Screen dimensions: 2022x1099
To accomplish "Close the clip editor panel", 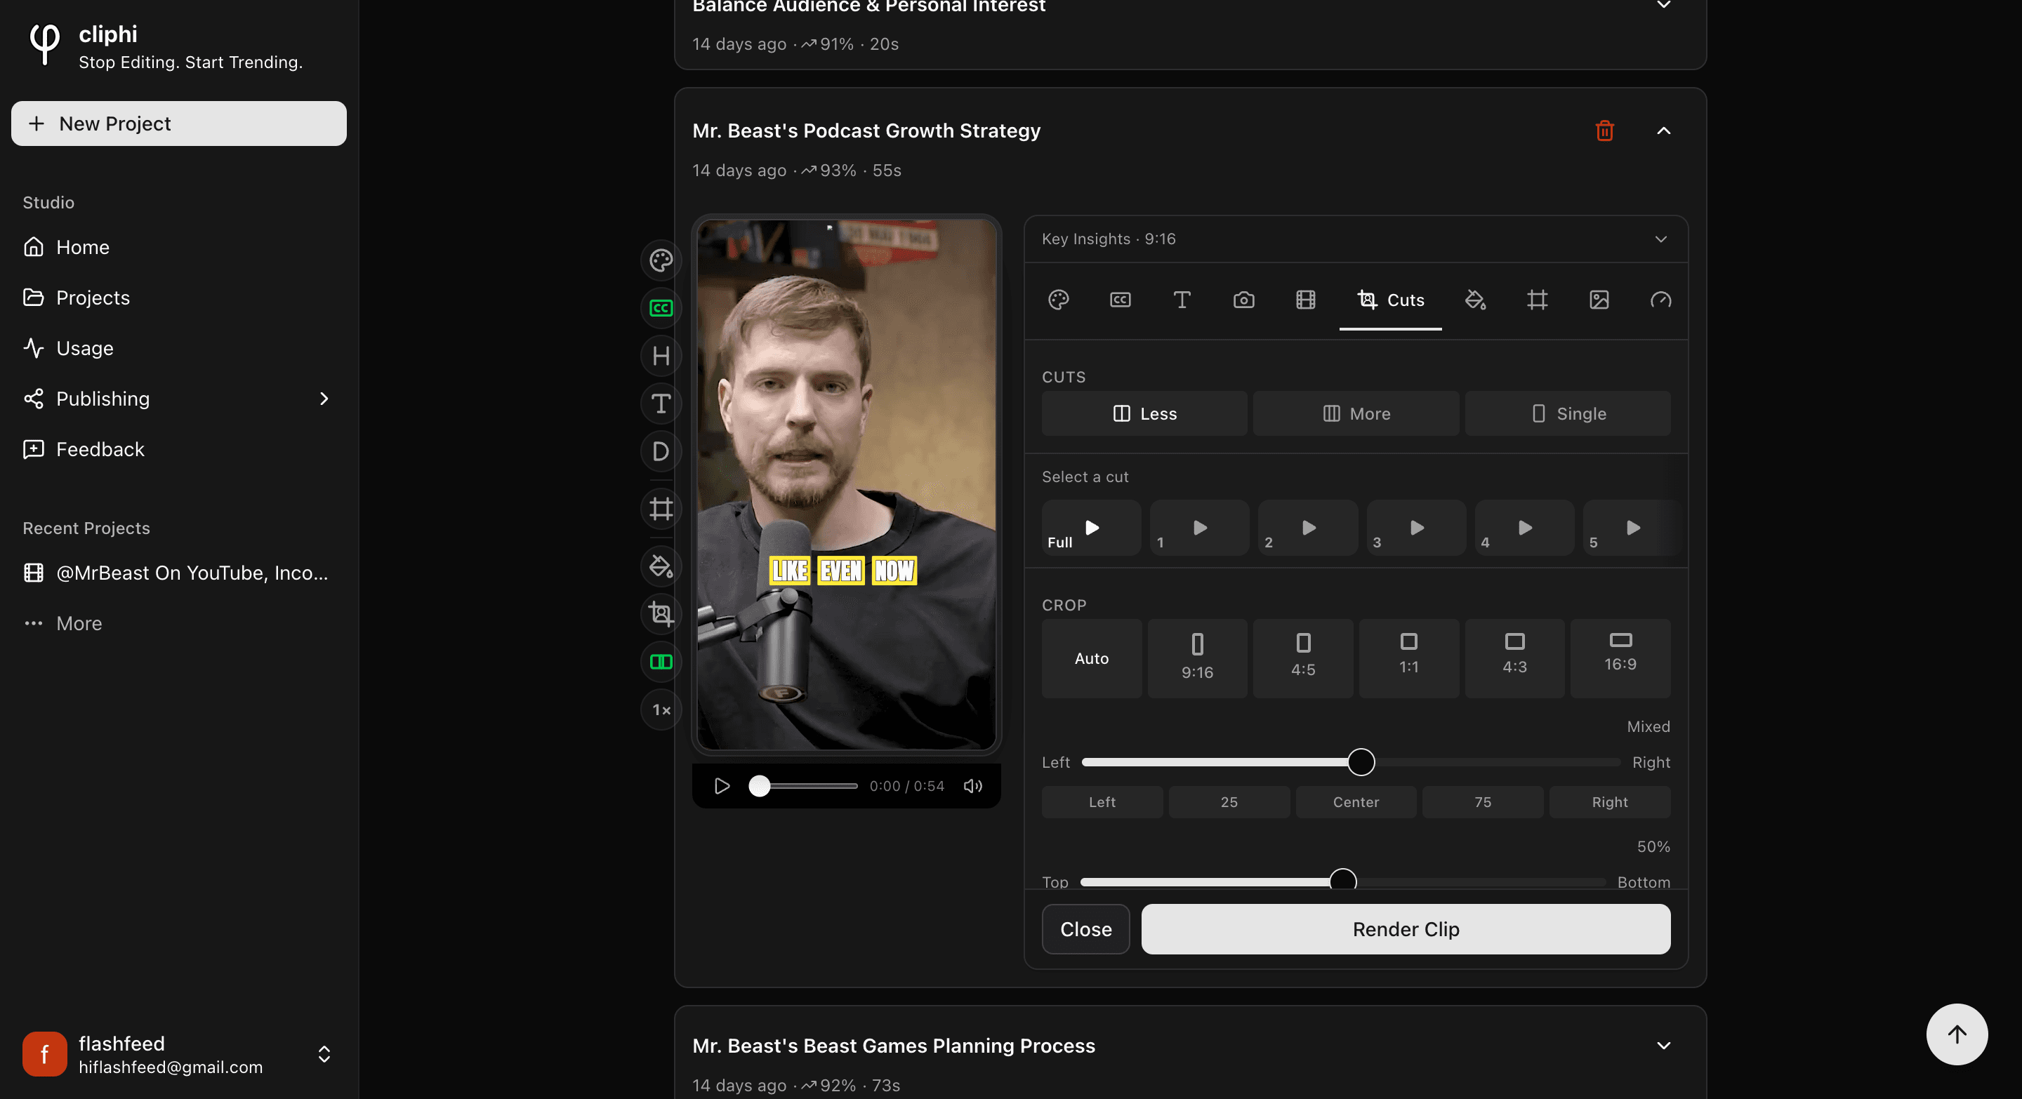I will coord(1085,930).
